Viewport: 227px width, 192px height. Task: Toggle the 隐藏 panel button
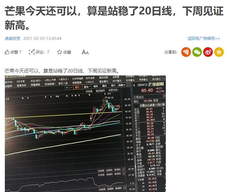pyautogui.click(x=122, y=85)
